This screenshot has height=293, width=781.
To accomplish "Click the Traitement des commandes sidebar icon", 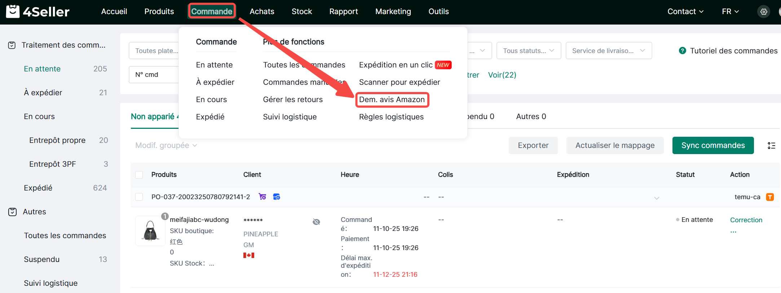I will point(12,45).
